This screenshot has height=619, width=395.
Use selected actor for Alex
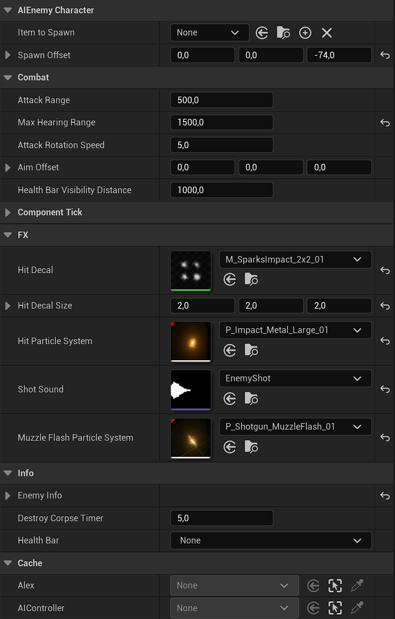(x=314, y=586)
